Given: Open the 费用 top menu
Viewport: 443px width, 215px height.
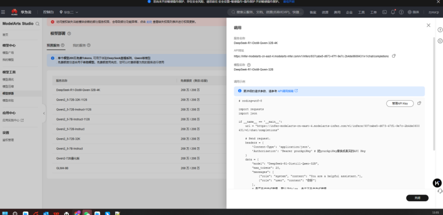Looking at the screenshot, I should coord(337,12).
